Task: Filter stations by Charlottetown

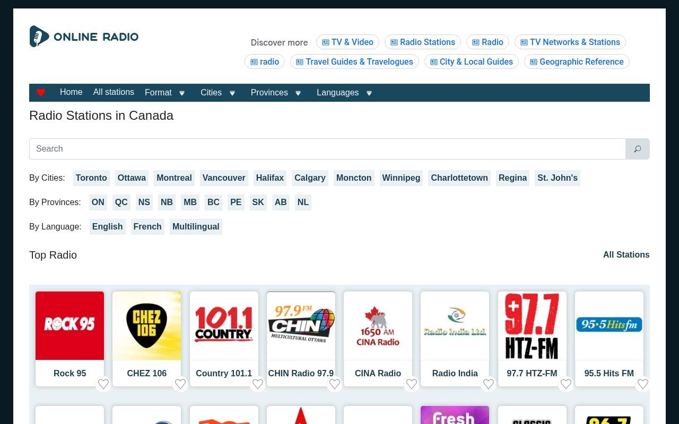Action: click(459, 178)
